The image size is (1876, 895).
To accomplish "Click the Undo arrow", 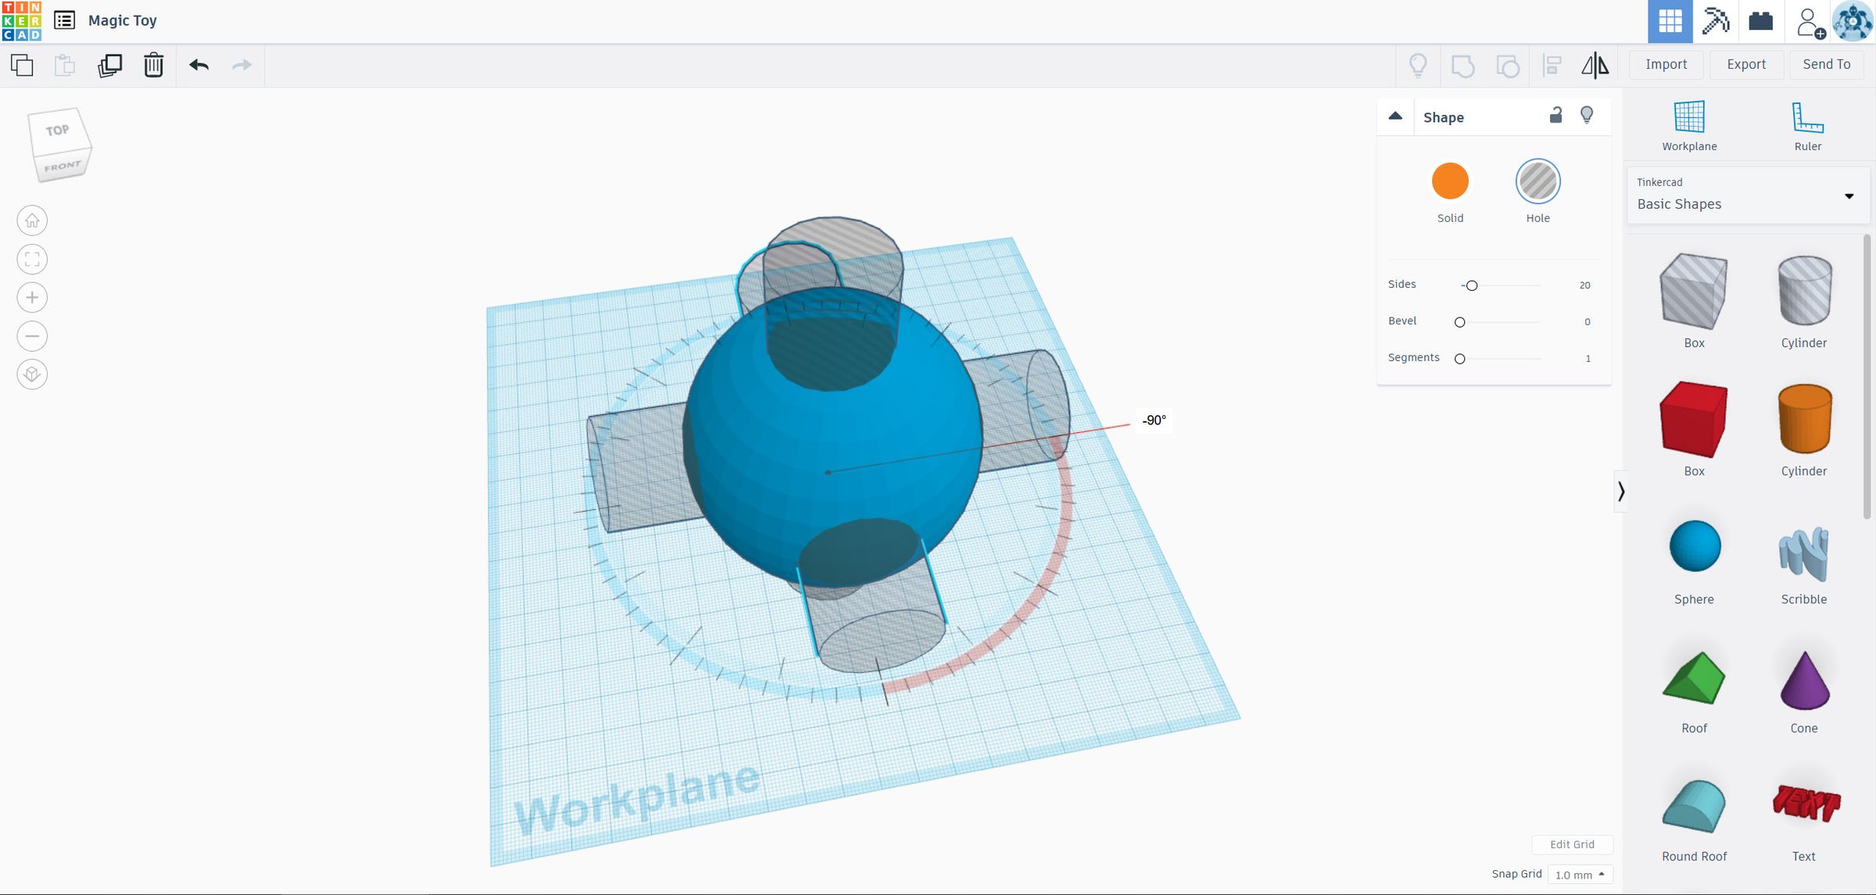I will [199, 65].
